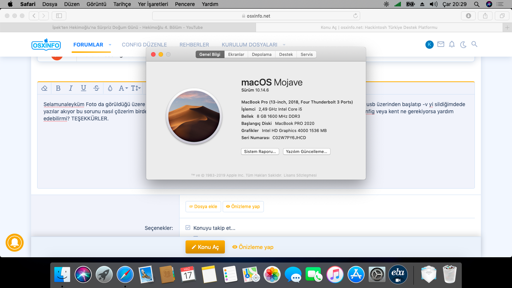
Task: Open the forum inbox envelope icon
Action: (441, 44)
